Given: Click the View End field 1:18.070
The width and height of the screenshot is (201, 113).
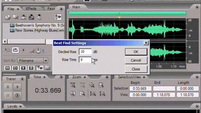Looking at the screenshot, I should pos(164,95).
